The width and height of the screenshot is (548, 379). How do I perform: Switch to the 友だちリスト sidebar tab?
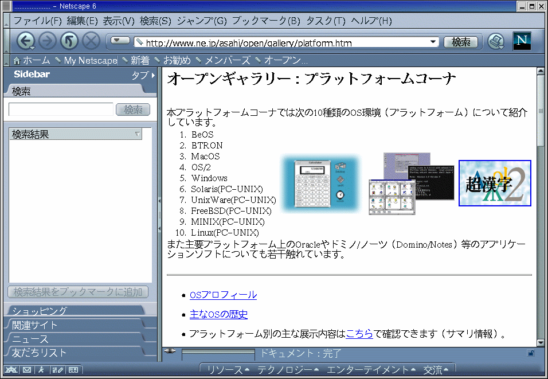tap(75, 353)
